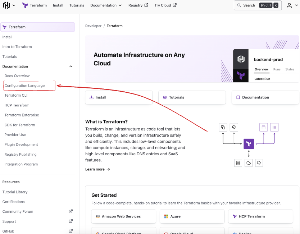This screenshot has width=300, height=234.
Task: Click the external link icon beside Community Forum
Action: pos(71,211)
